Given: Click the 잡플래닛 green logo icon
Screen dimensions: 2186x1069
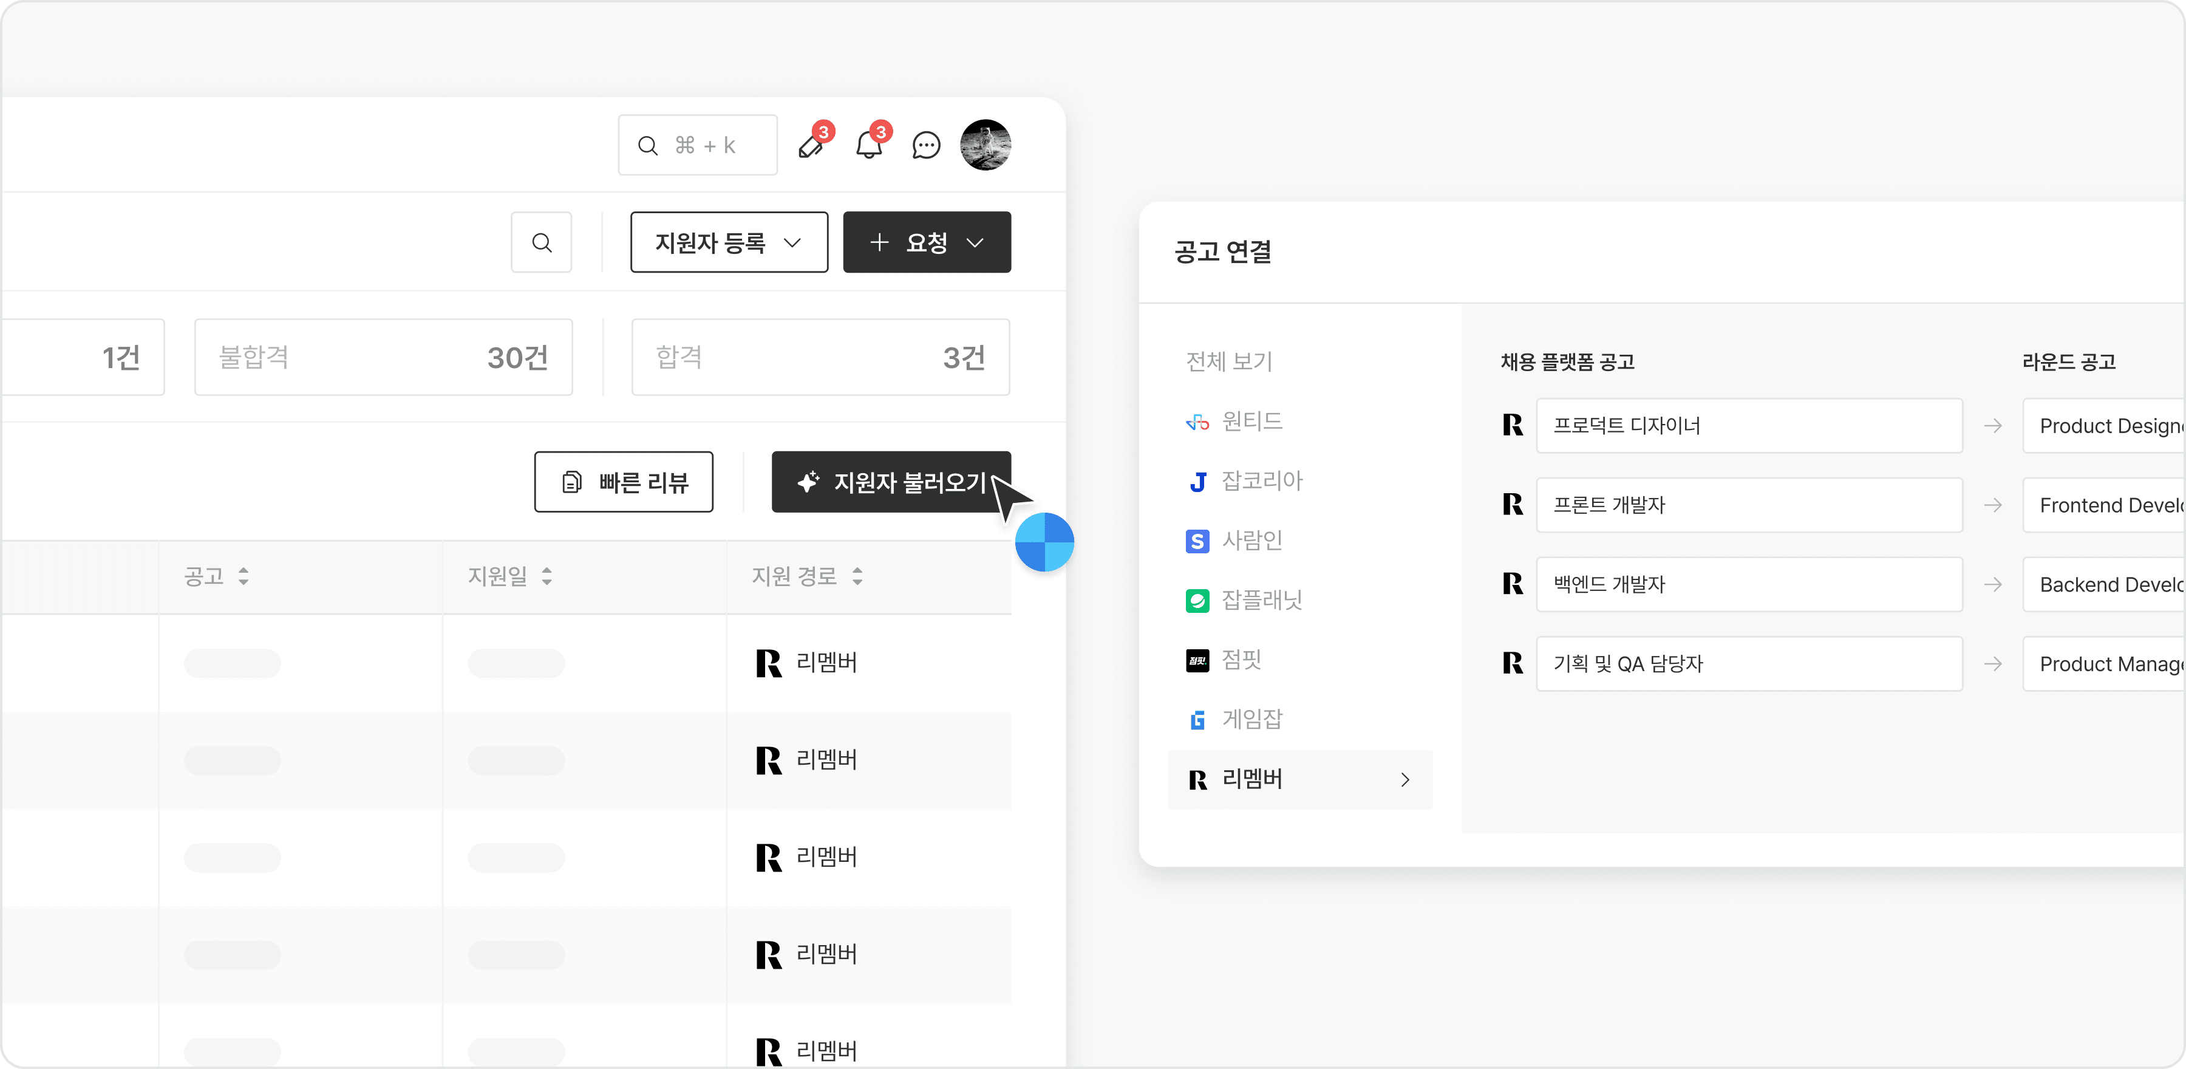Looking at the screenshot, I should click(1197, 601).
